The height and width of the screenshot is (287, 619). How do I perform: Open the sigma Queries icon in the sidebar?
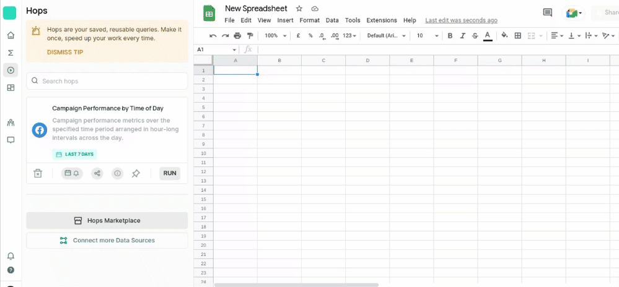(x=11, y=53)
